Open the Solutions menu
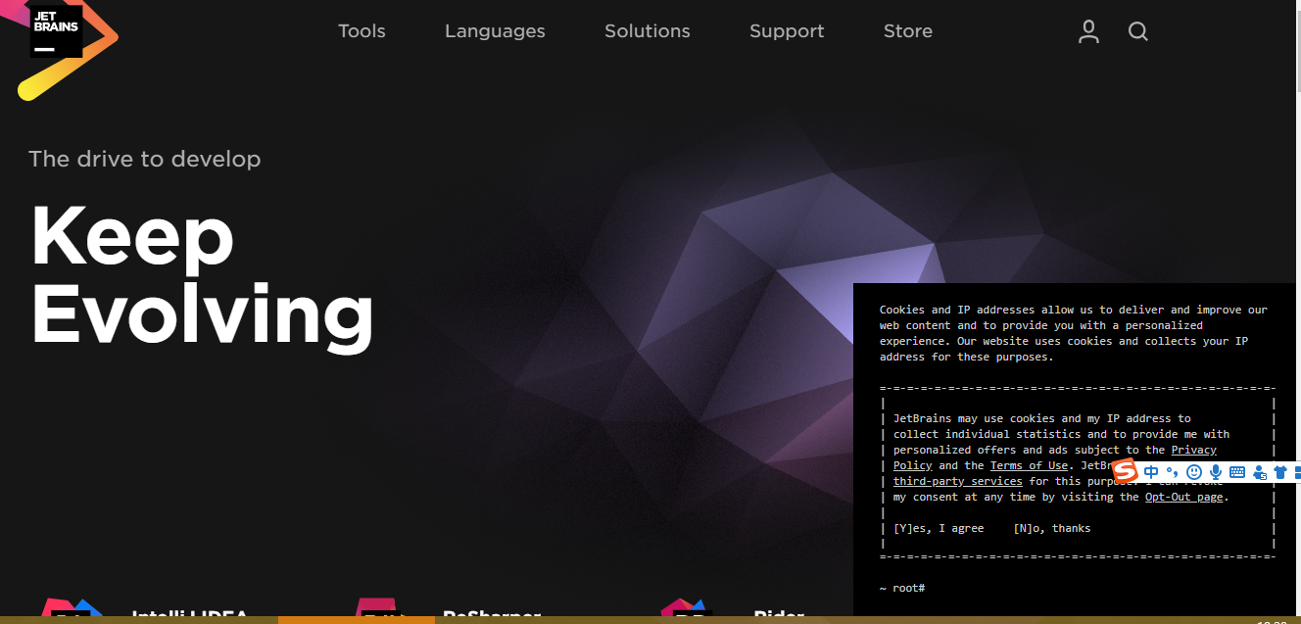 coord(648,31)
